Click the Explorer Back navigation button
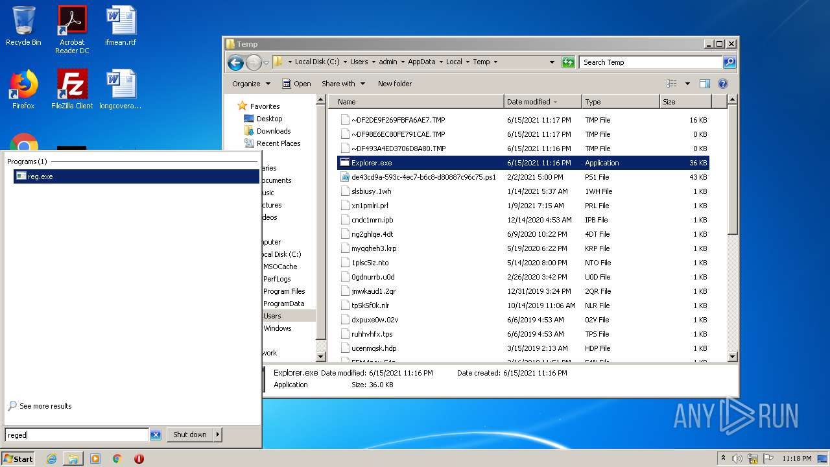830x467 pixels. click(236, 62)
